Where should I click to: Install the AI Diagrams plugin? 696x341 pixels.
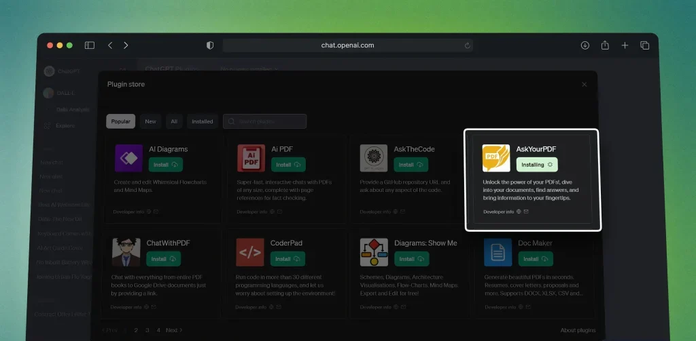point(165,165)
